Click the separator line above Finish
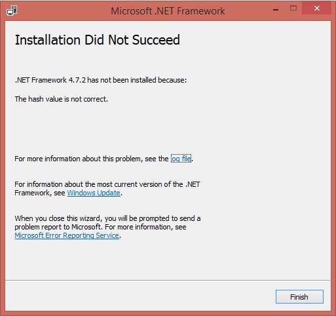This screenshot has width=336, height=316. click(x=168, y=280)
